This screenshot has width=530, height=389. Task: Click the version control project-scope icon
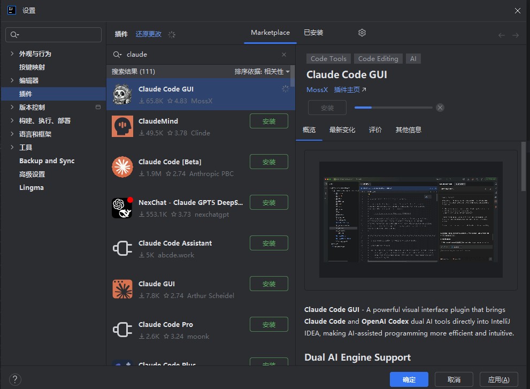(x=98, y=107)
